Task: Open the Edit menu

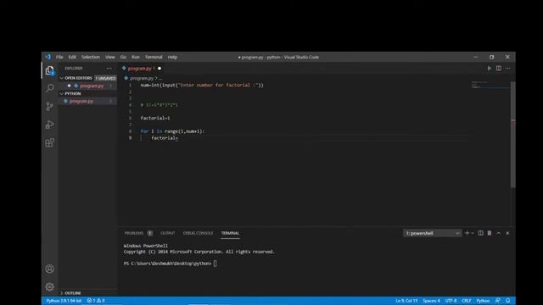Action: [x=72, y=57]
